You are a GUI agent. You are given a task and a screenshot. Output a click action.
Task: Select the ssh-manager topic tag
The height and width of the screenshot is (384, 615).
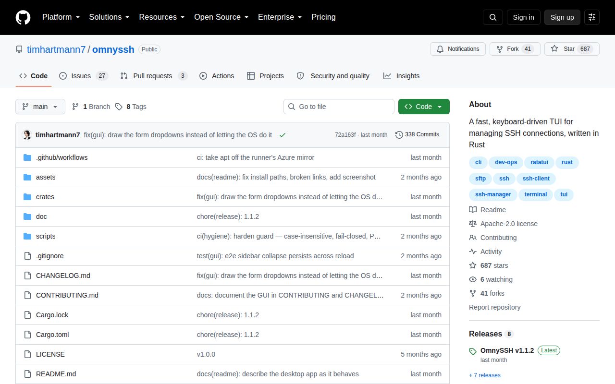tap(493, 194)
